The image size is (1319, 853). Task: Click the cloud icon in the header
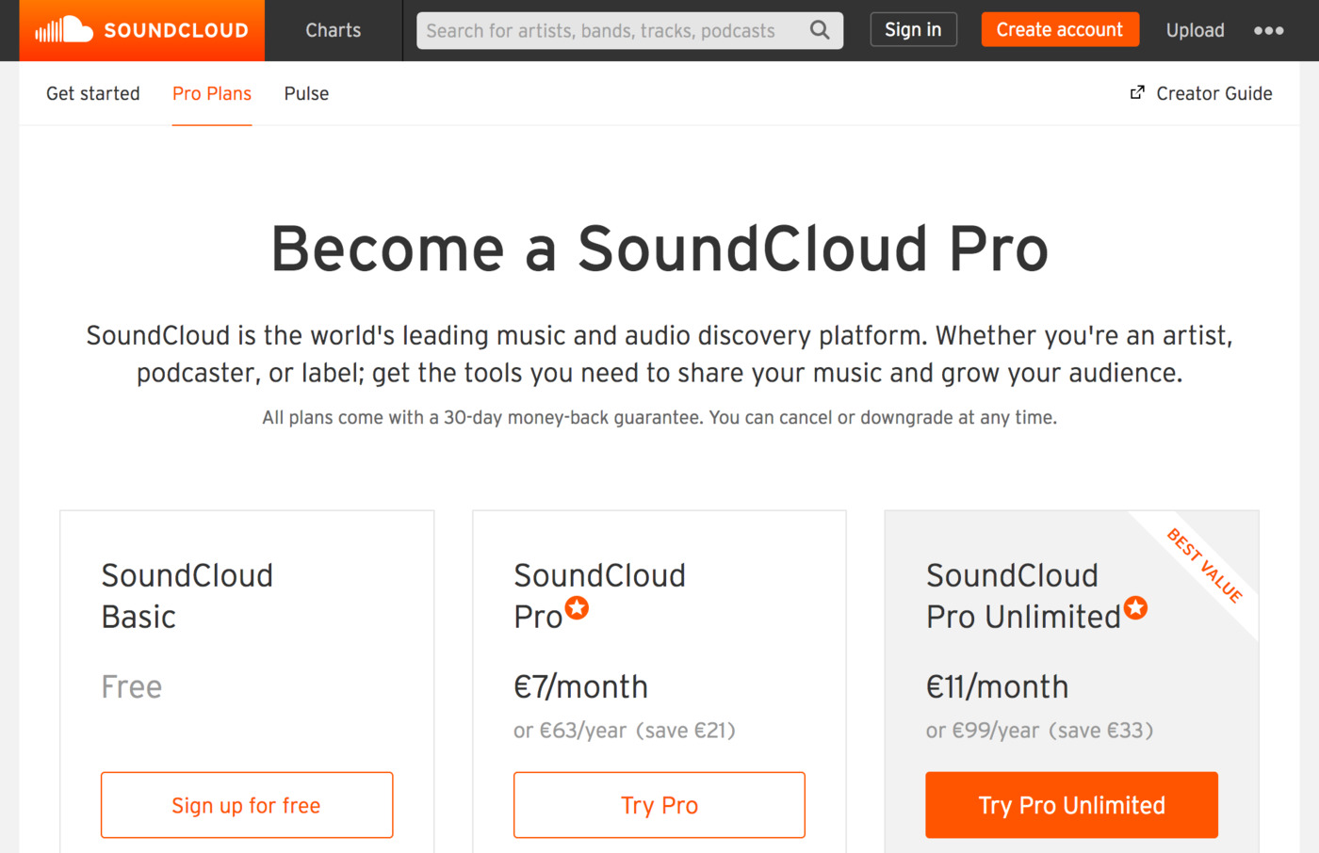[76, 29]
